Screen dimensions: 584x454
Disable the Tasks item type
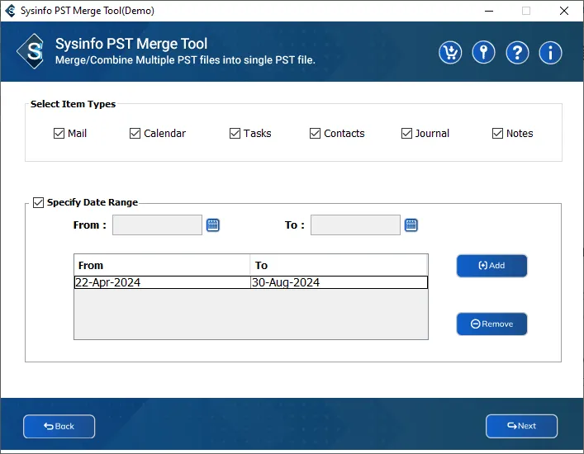pos(235,134)
